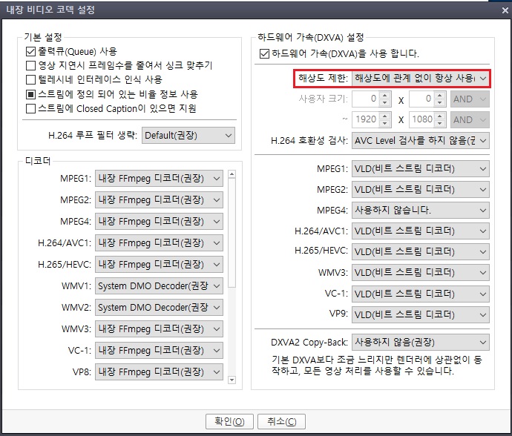Open decoder VC-1 내장 FFmpeg dropdown

click(x=159, y=351)
